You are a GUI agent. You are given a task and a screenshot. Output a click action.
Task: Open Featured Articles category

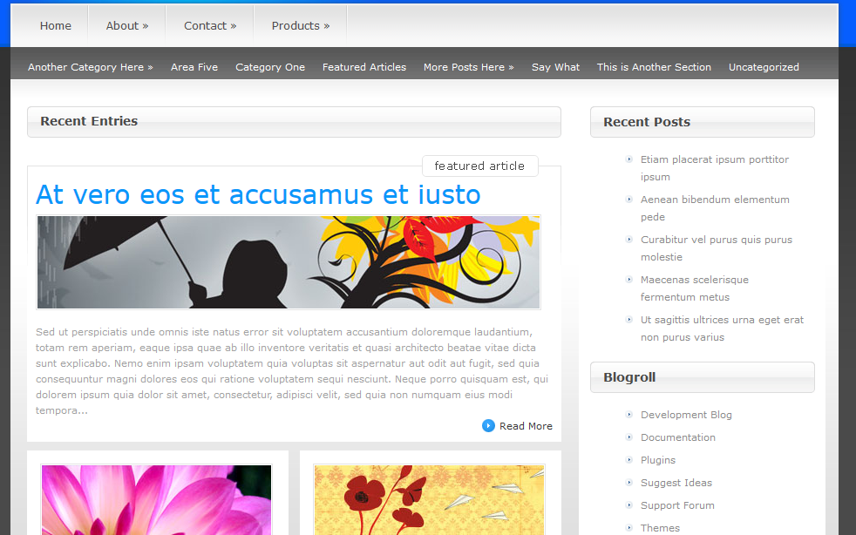(x=364, y=67)
